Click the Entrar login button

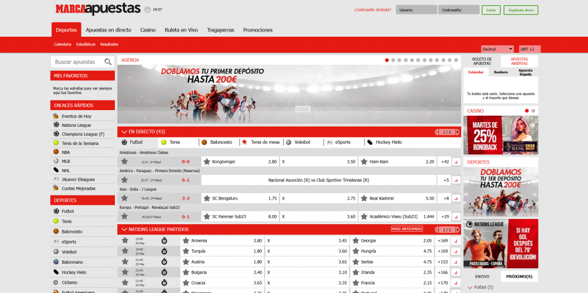pyautogui.click(x=491, y=10)
